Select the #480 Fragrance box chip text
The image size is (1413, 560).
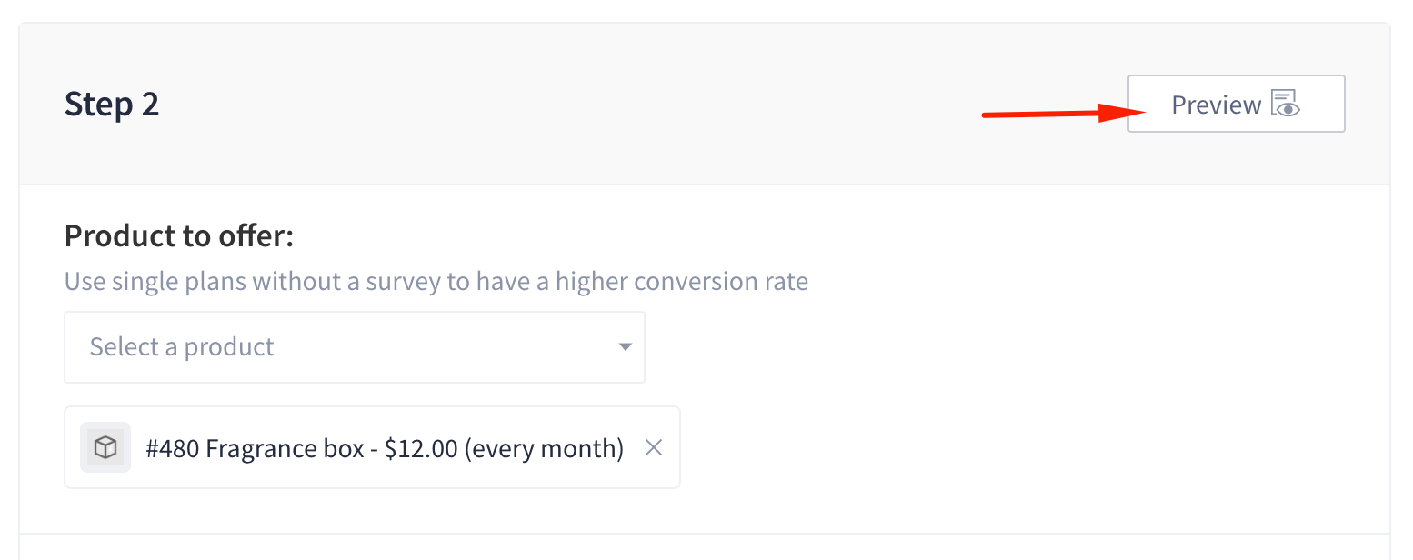pyautogui.click(x=385, y=448)
